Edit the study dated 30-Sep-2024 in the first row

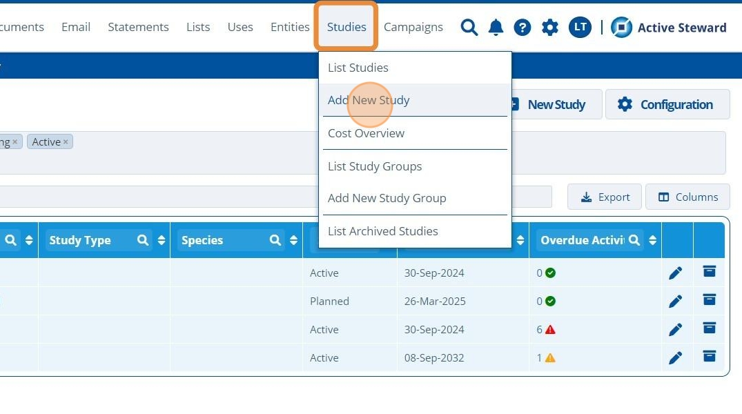click(675, 273)
